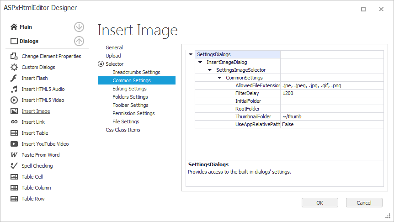
Task: Collapse the SettingsDialogs property node
Action: 191,54
